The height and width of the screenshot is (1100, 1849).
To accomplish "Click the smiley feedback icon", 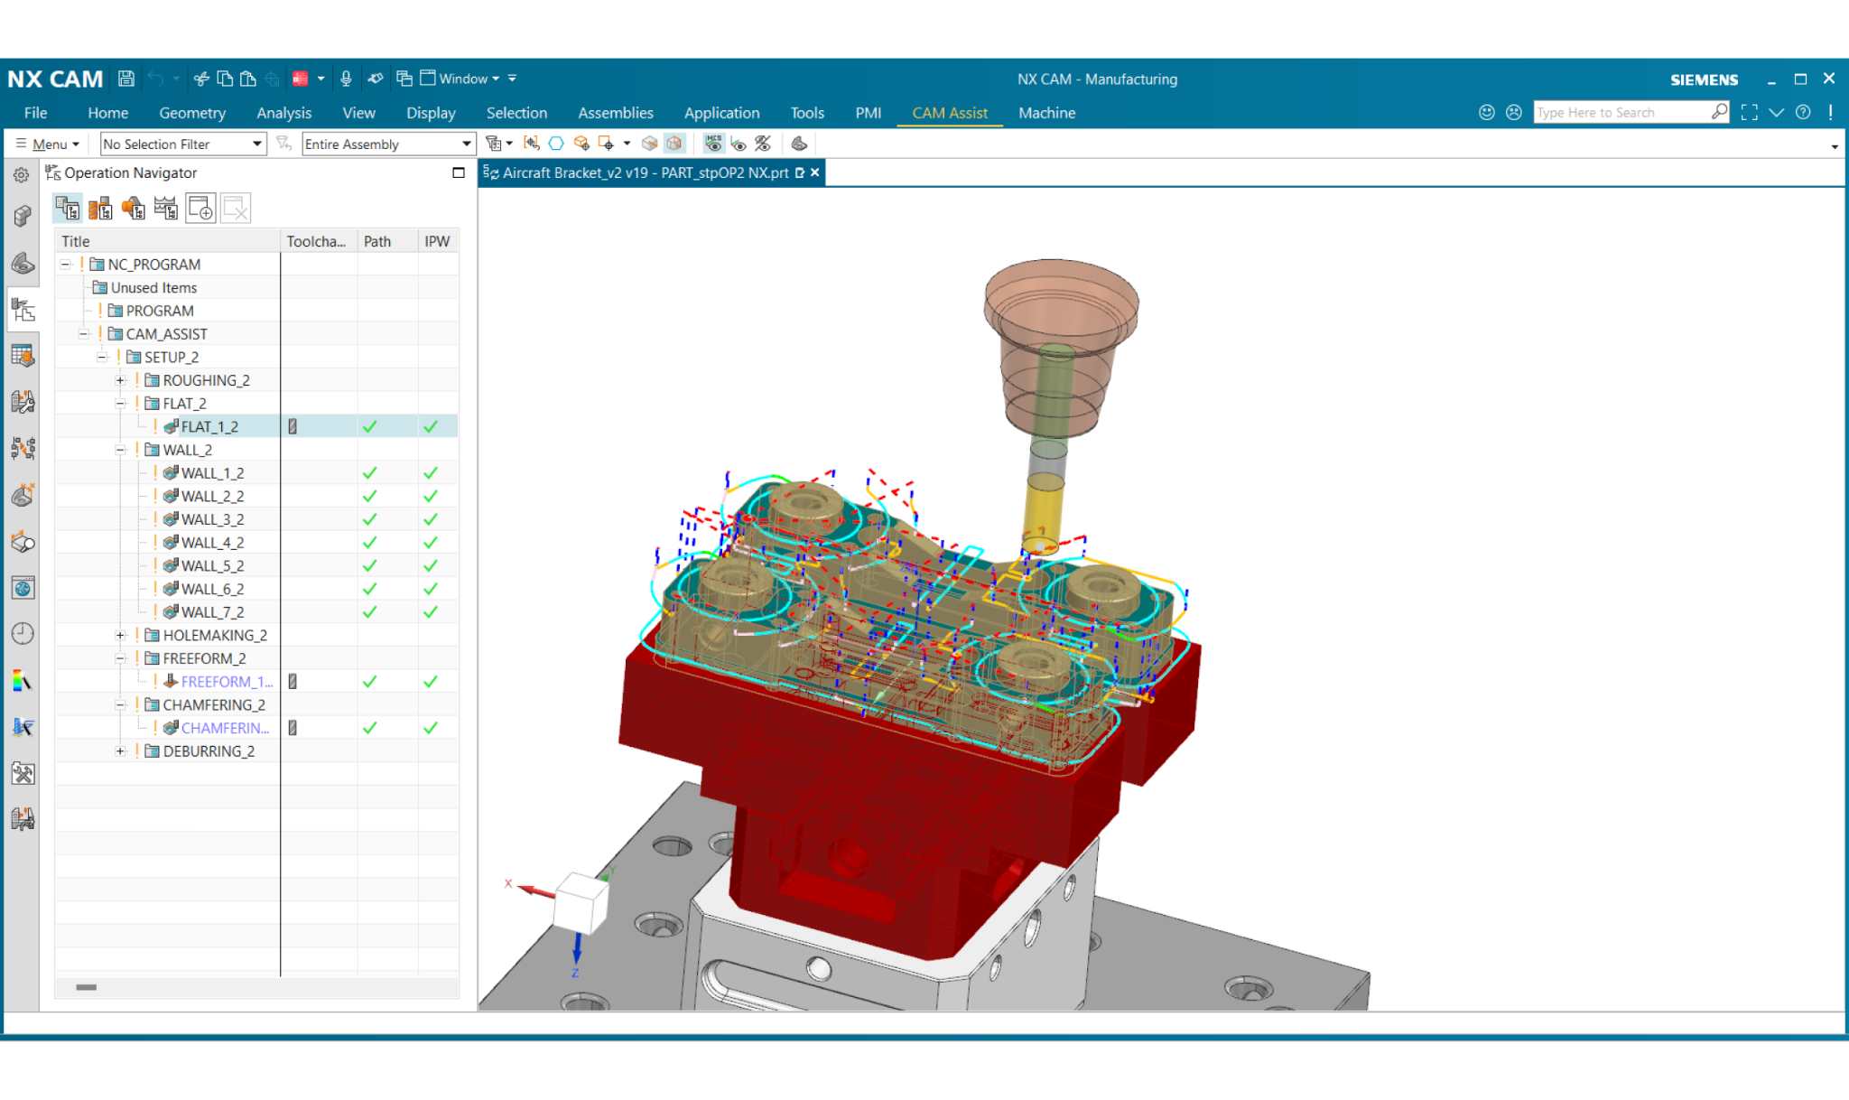I will [x=1487, y=112].
